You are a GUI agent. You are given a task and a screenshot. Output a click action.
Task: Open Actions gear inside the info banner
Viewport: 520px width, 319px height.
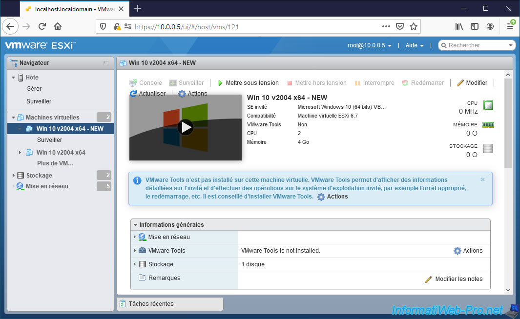coord(333,197)
